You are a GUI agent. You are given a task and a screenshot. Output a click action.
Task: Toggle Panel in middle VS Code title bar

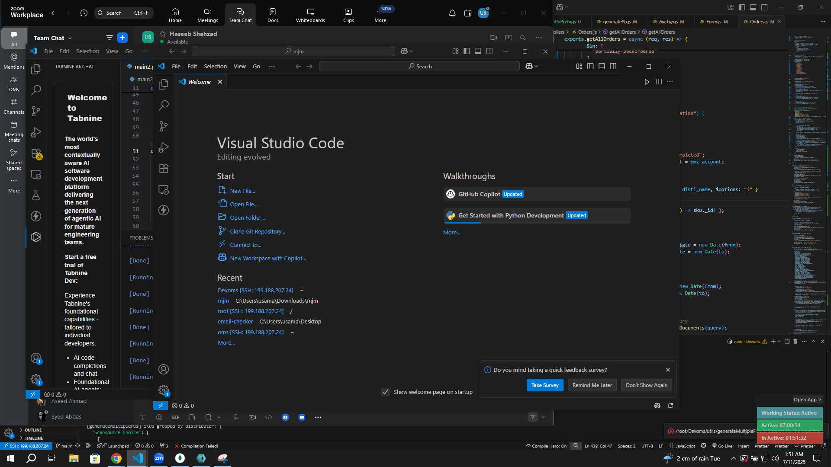click(478, 51)
